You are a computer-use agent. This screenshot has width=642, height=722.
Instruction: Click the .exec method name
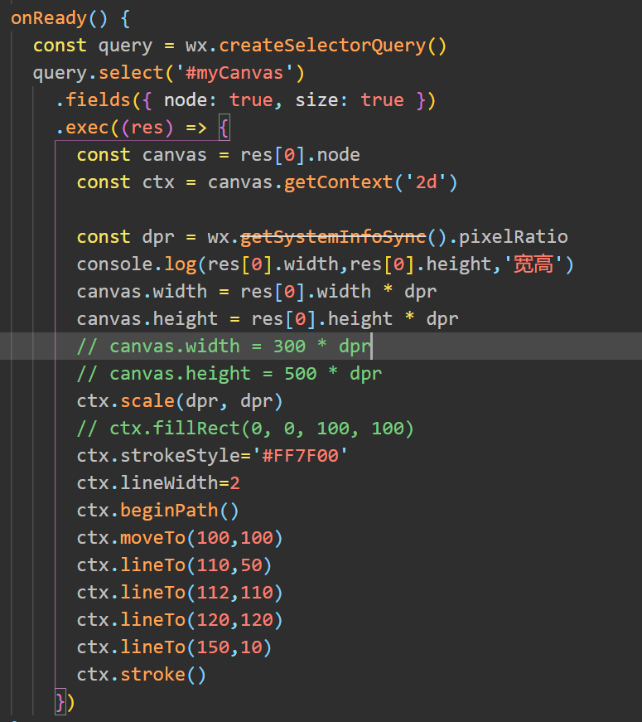[x=86, y=128]
